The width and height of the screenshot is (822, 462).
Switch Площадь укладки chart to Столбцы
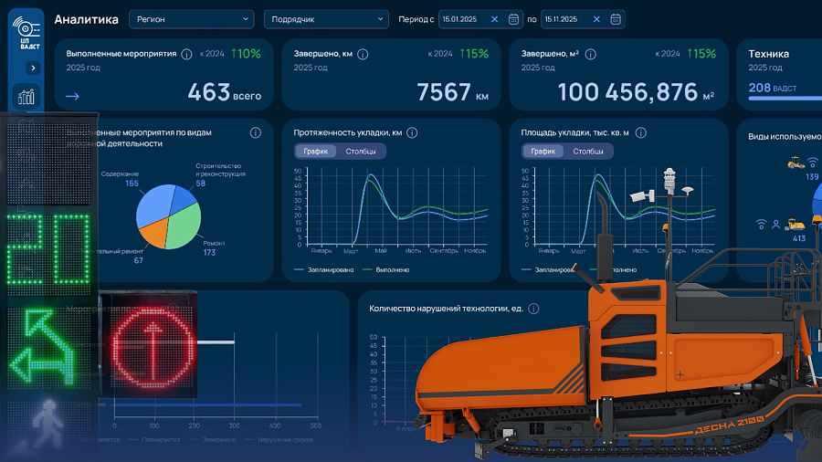tap(587, 152)
